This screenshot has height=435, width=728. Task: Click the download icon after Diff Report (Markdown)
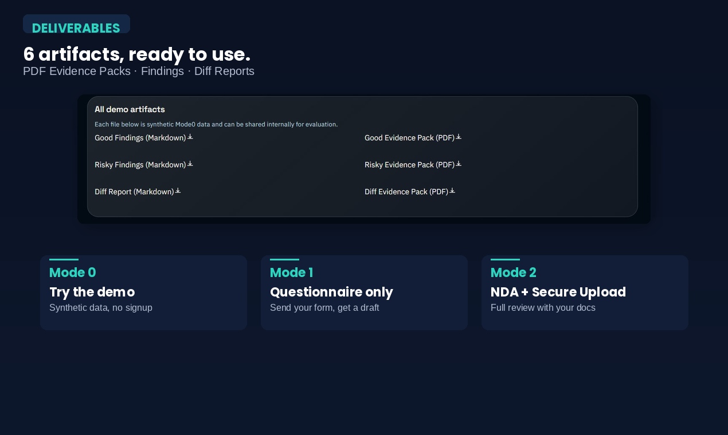(x=178, y=191)
